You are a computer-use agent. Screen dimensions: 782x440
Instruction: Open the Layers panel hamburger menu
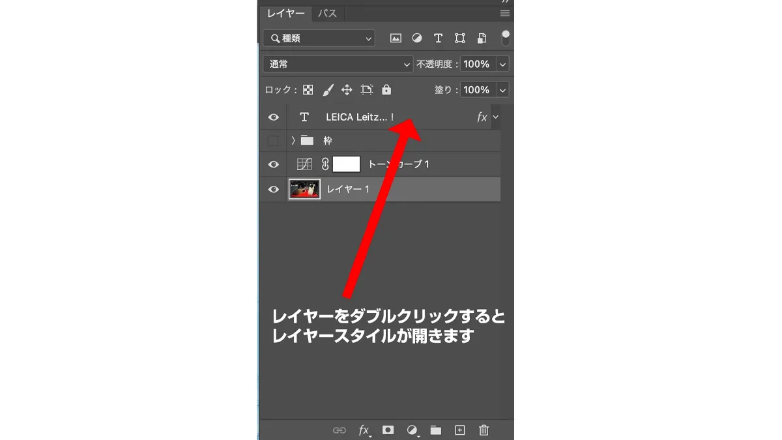[504, 13]
